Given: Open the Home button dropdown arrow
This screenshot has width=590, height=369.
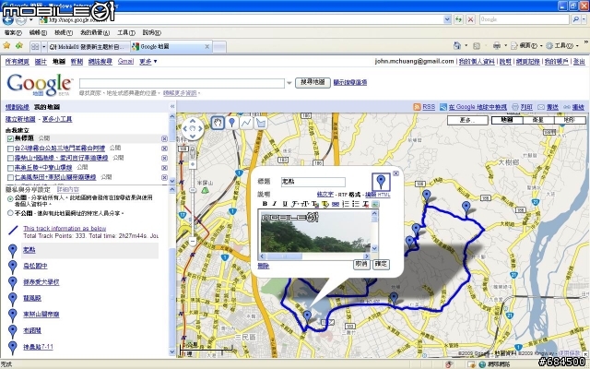Looking at the screenshot, I should click(x=466, y=46).
